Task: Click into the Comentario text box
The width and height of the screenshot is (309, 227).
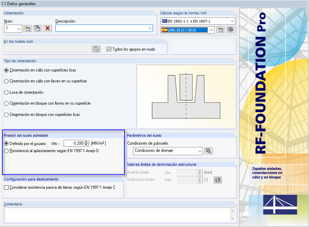Action: [117, 214]
